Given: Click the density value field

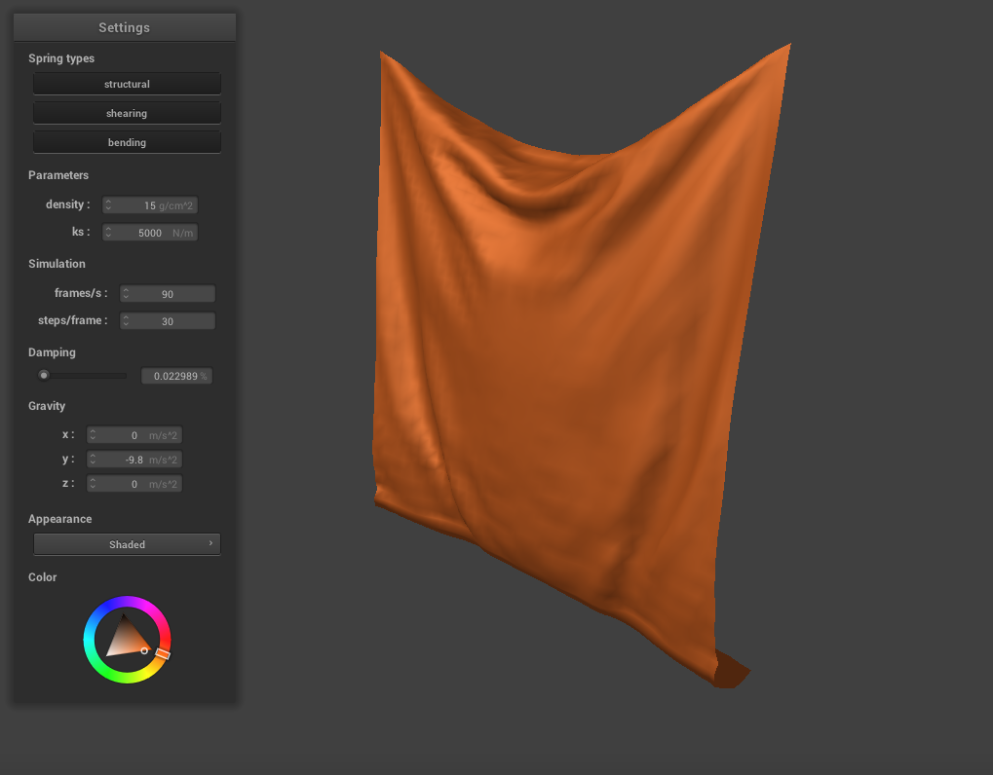Looking at the screenshot, I should pyautogui.click(x=151, y=205).
